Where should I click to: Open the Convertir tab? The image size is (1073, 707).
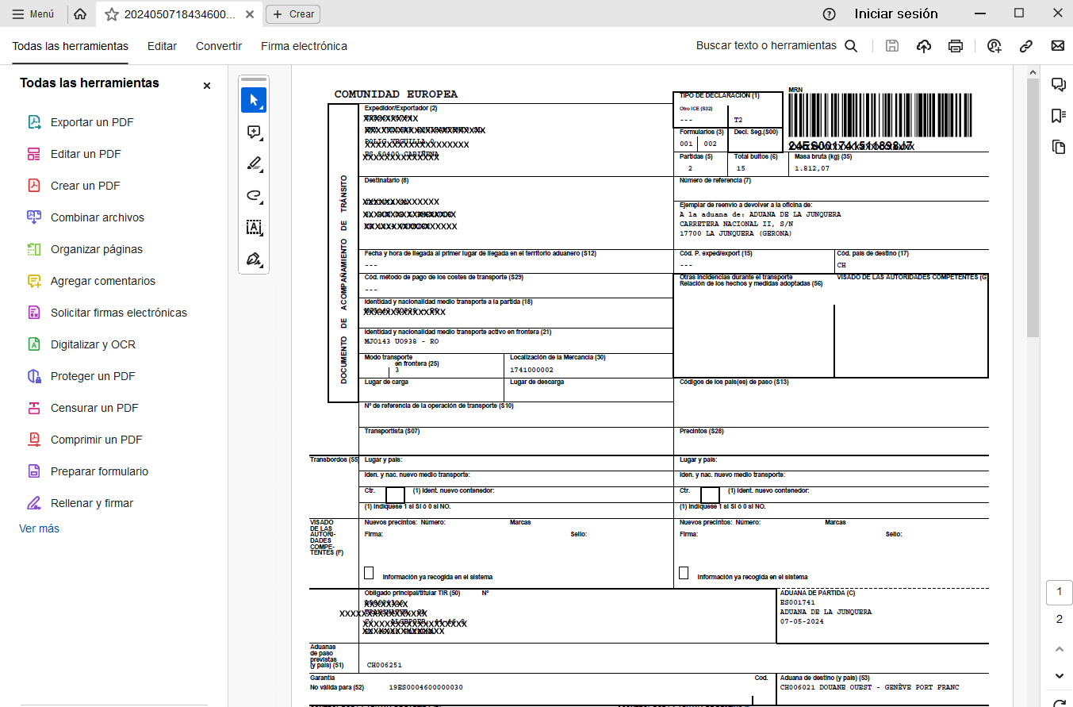(x=219, y=46)
